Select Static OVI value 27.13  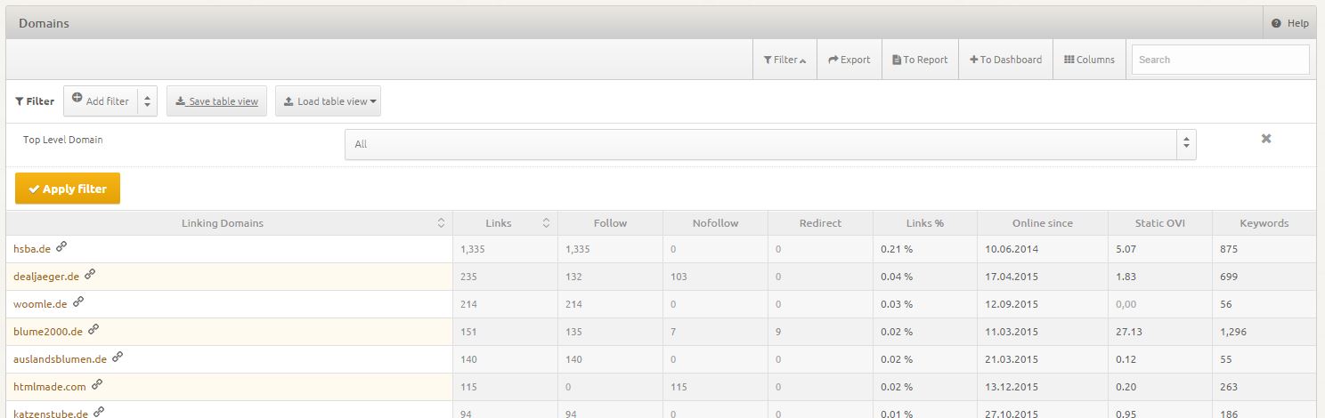click(1128, 332)
